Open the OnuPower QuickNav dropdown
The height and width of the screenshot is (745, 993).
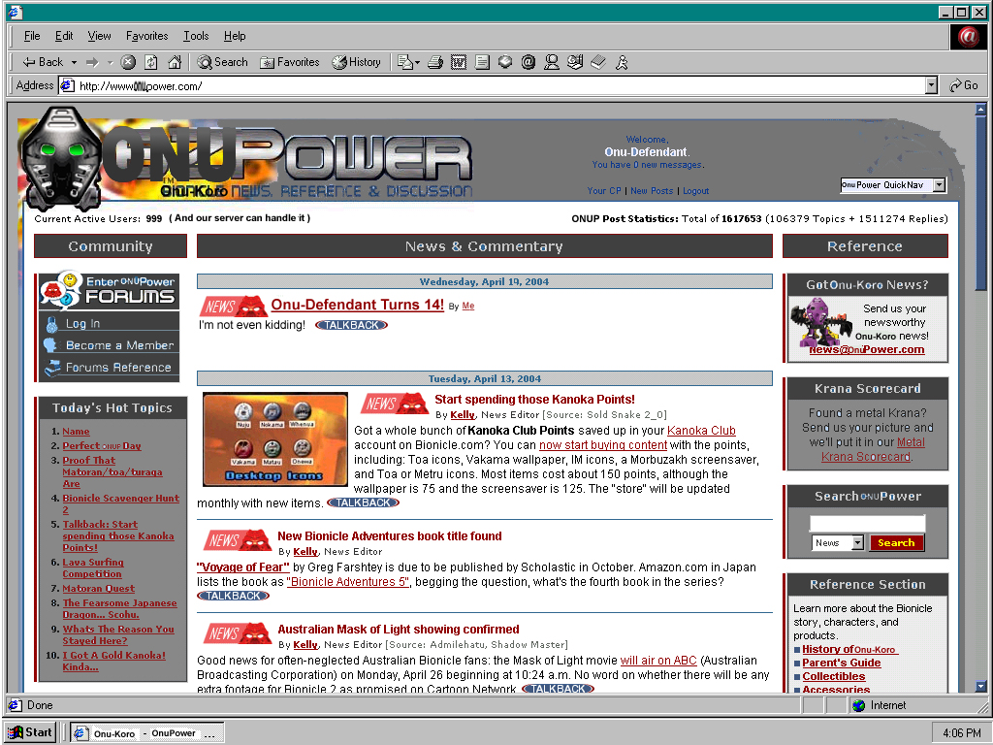tap(893, 185)
